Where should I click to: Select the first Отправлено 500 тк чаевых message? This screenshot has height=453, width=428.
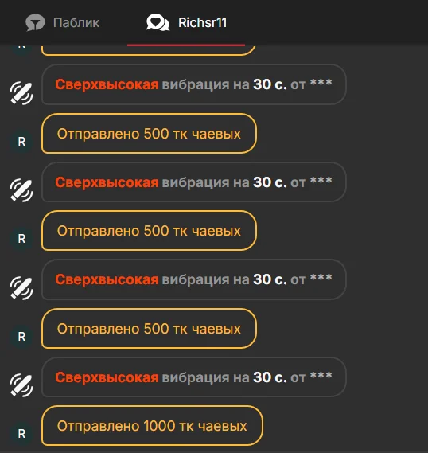click(x=149, y=134)
